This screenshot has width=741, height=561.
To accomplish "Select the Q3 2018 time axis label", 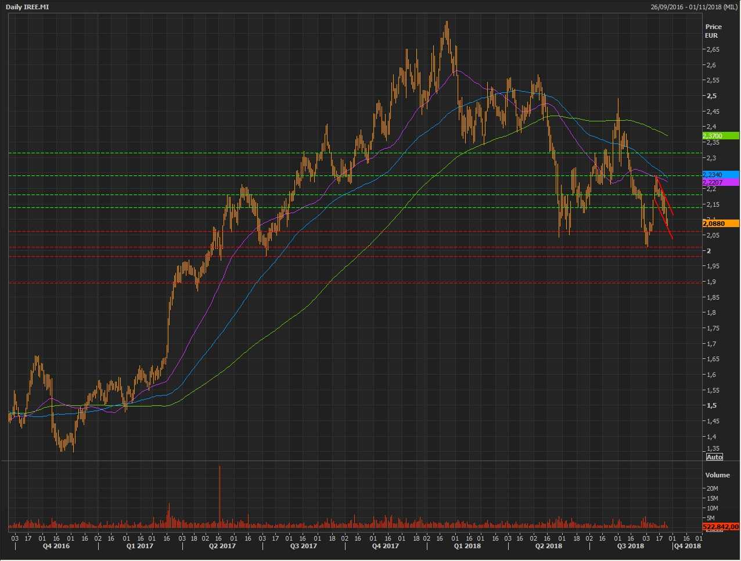I will [630, 546].
